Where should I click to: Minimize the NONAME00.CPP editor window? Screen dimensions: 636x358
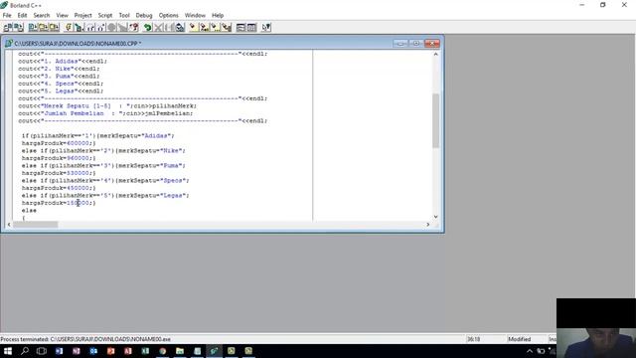pyautogui.click(x=400, y=43)
